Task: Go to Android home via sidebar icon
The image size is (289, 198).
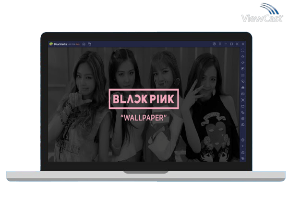Action: (x=243, y=153)
